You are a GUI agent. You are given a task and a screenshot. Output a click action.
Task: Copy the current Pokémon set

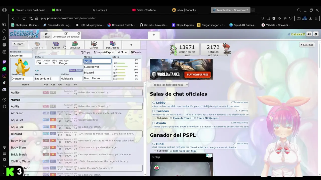(x=86, y=52)
